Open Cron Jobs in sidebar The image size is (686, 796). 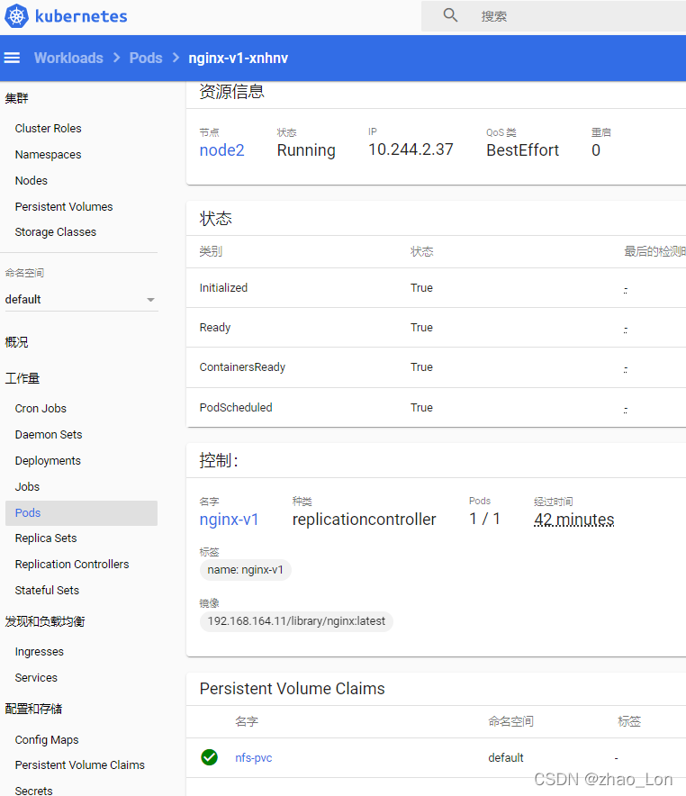click(41, 409)
